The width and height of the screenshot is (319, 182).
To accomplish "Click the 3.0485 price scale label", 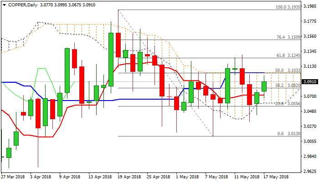I will pyautogui.click(x=310, y=111).
